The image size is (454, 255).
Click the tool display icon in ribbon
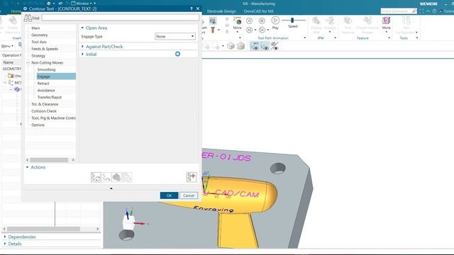213,30
